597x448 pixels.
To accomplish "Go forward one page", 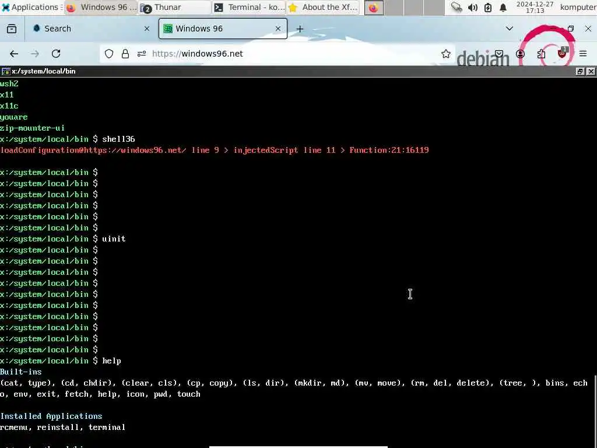I will [x=35, y=54].
